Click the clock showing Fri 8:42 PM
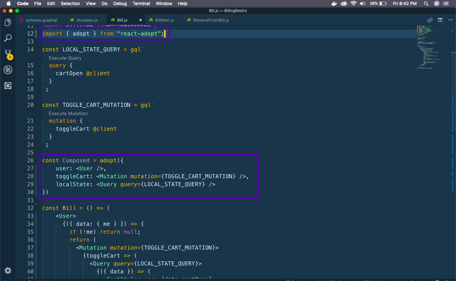Viewport: 456px width, 281px height. click(x=405, y=3)
